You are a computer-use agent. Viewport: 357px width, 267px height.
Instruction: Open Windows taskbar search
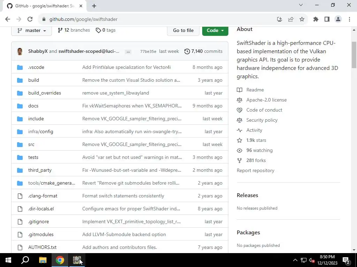tap(25, 260)
